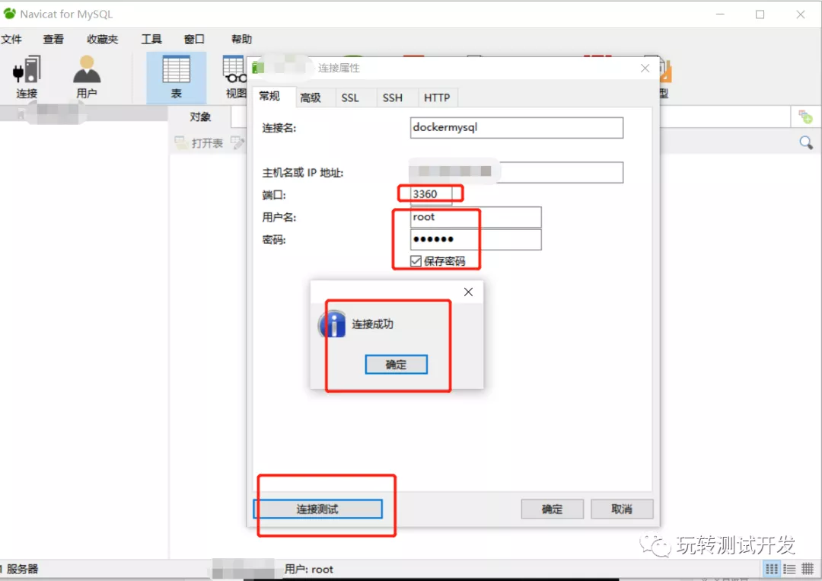This screenshot has height=581, width=822.
Task: Switch to grid icon view in status bar
Action: coord(772,569)
